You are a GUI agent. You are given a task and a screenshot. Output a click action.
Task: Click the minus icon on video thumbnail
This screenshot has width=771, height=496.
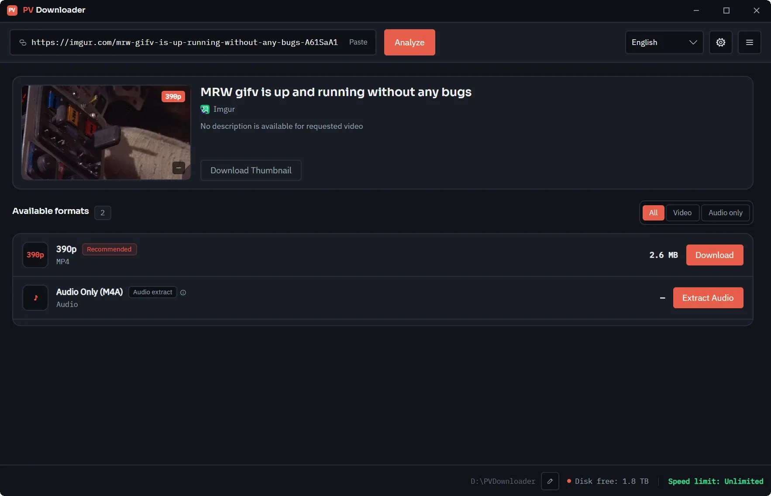[179, 168]
